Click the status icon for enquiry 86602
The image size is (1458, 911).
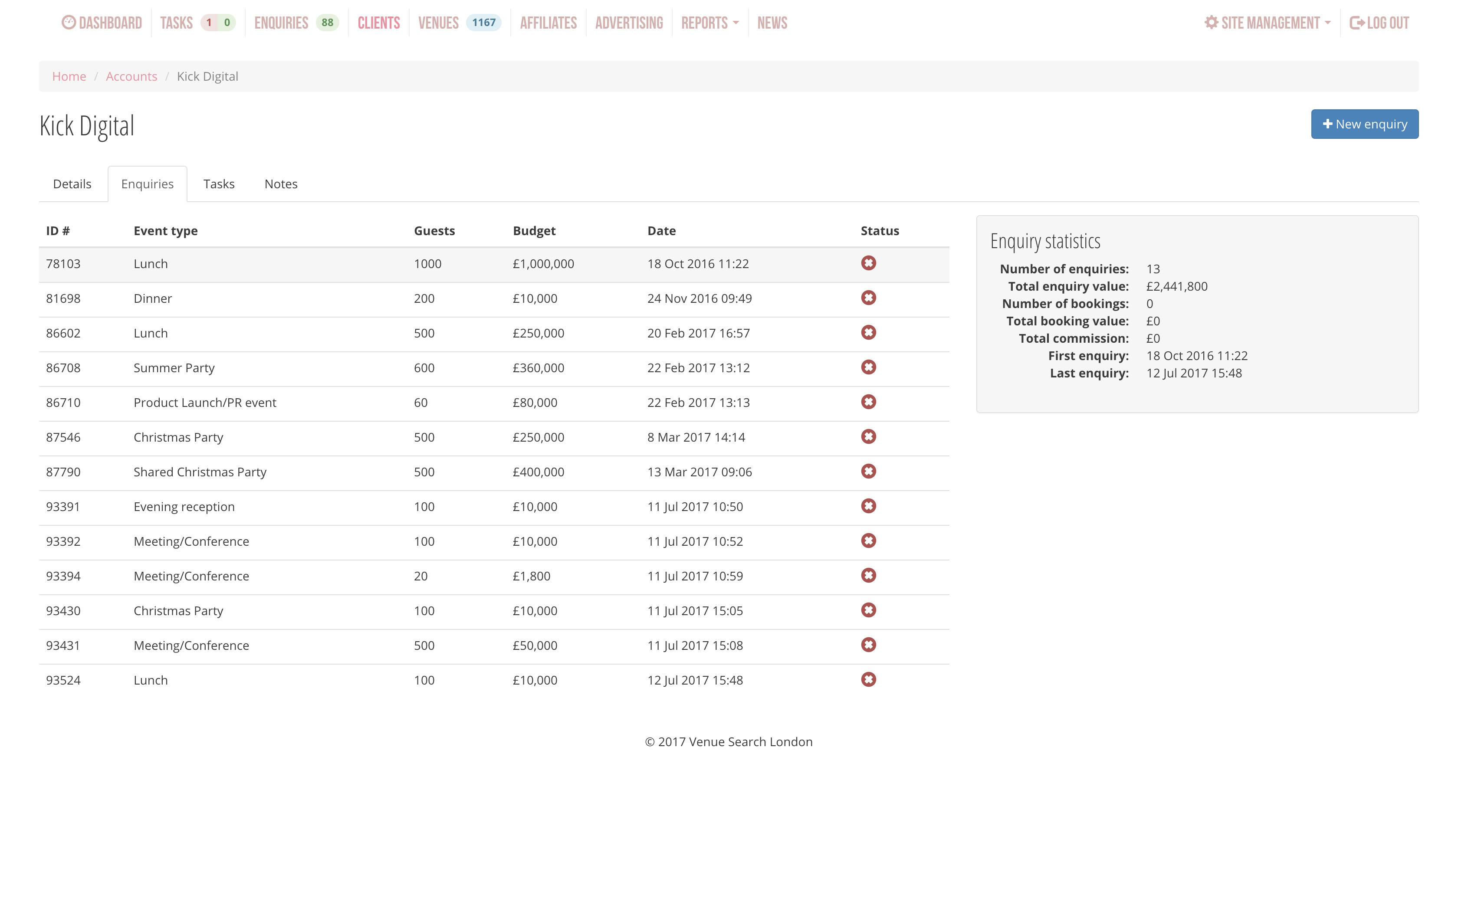click(x=868, y=332)
